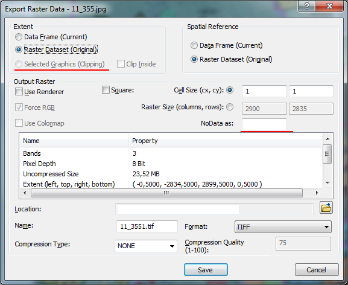Click the Name field containing 11_3551.tif

point(147,226)
